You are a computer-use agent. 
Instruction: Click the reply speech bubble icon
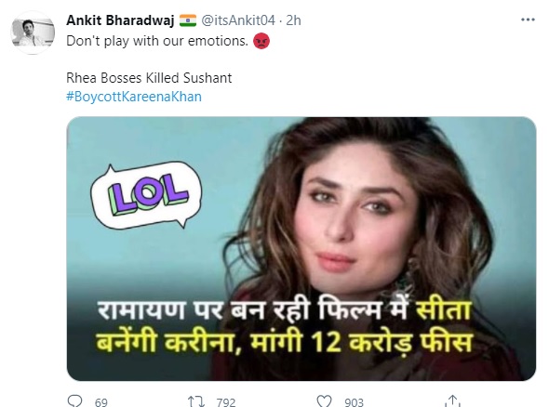point(74,400)
